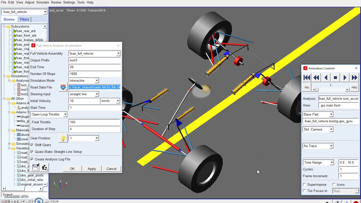The width and height of the screenshot is (361, 203).
Task: Click the steel material icon in tree
Action: point(19,139)
